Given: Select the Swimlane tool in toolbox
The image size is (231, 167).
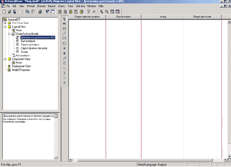Looking at the screenshot, I should [64, 83].
